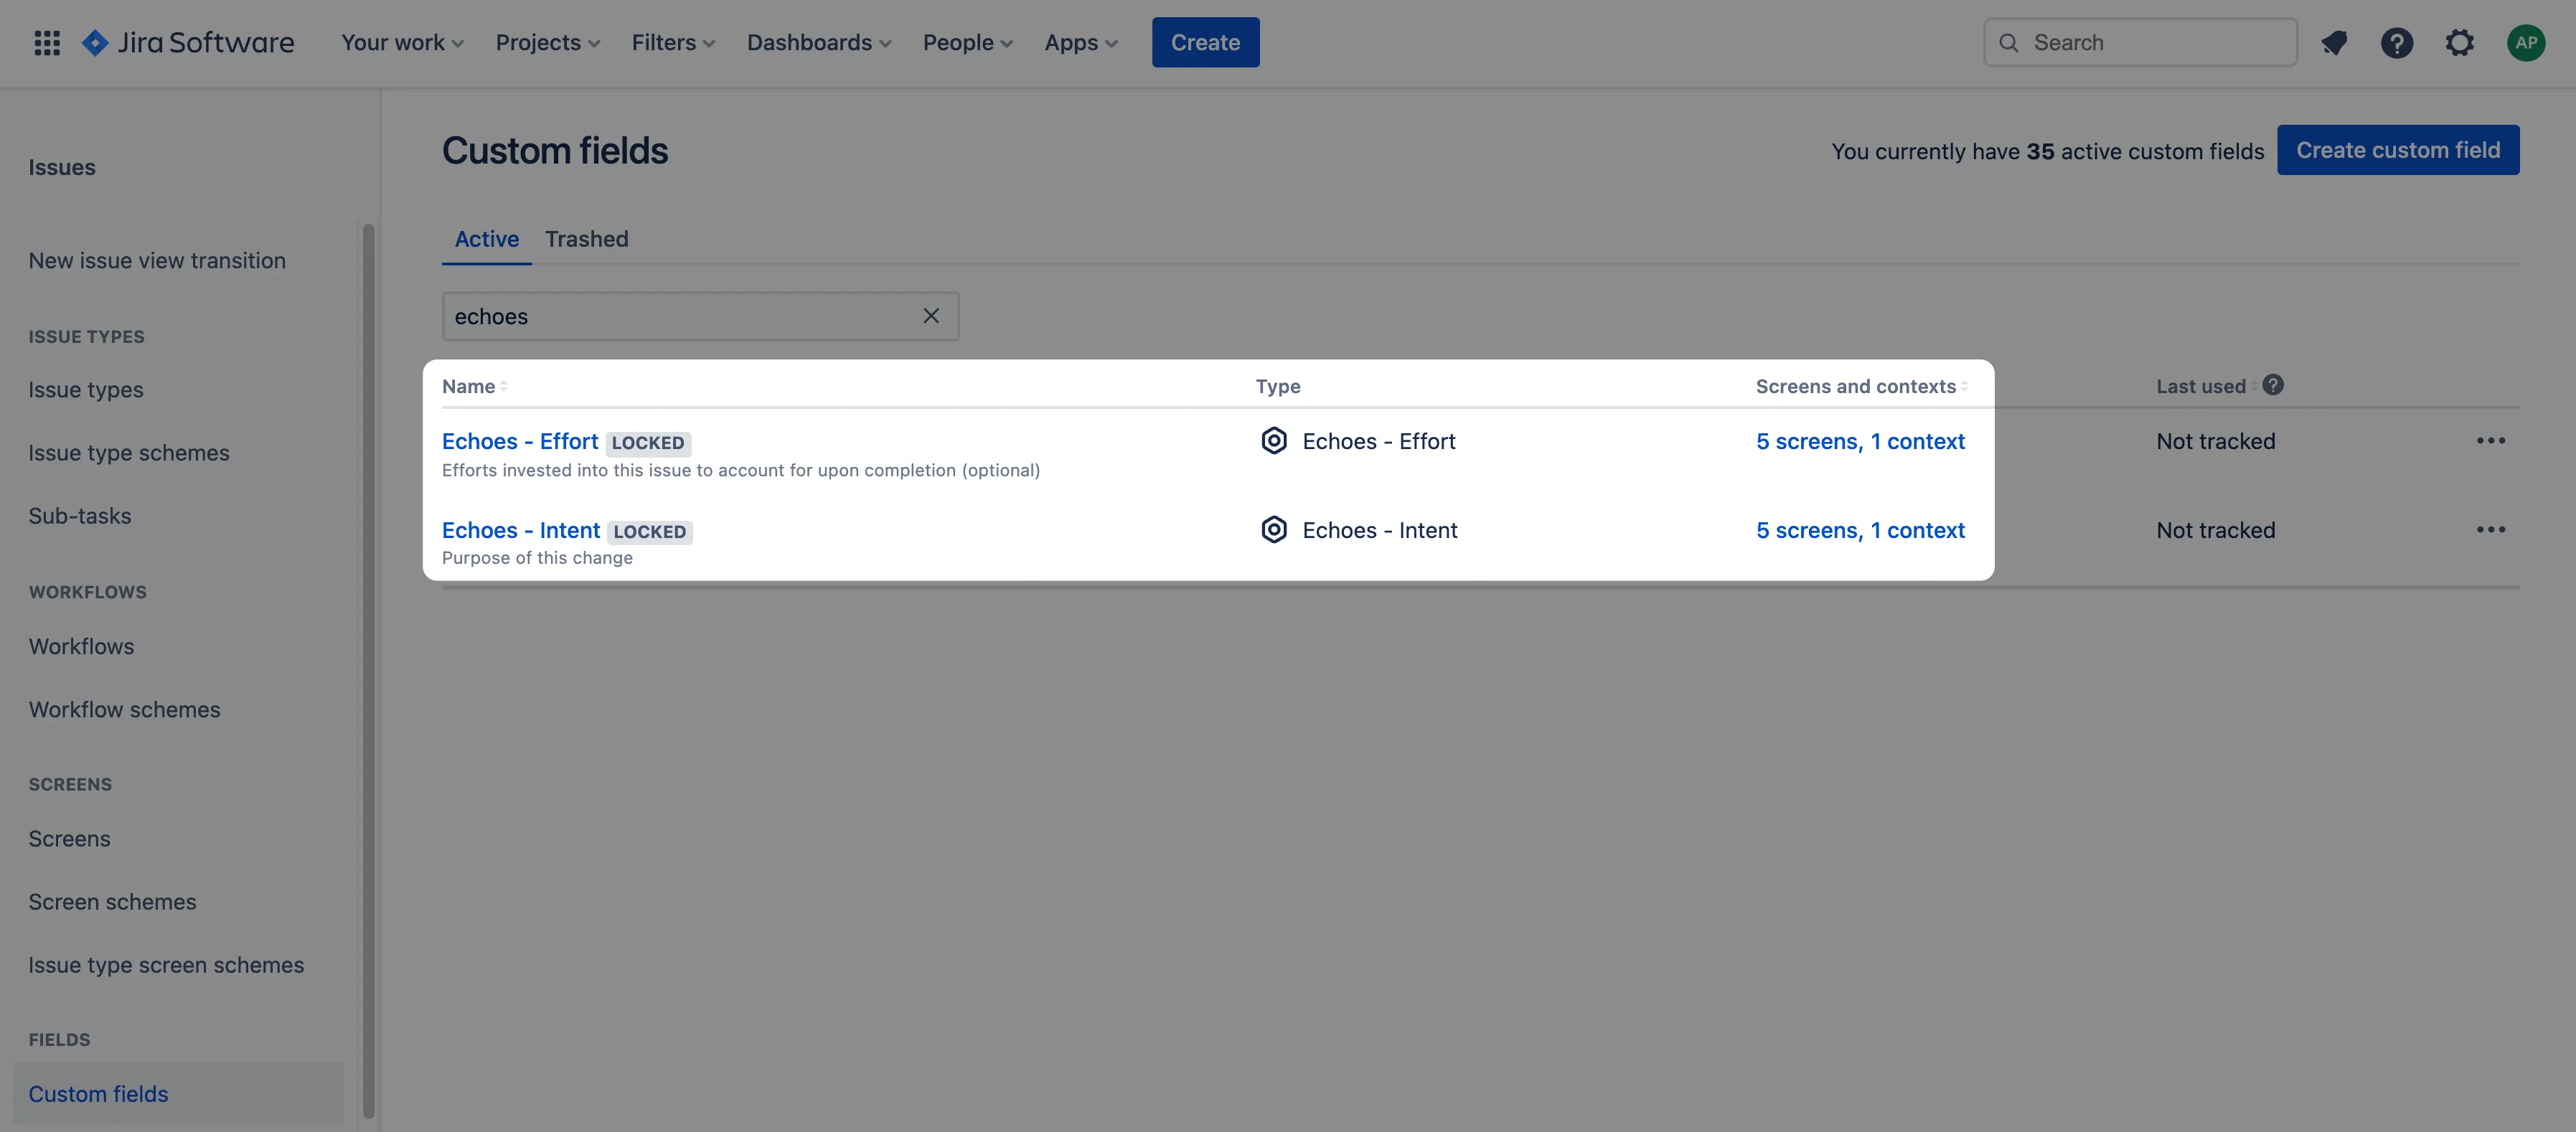Open more actions for Echoes - Effort row
Screen dimensions: 2576x1132
[2490, 441]
